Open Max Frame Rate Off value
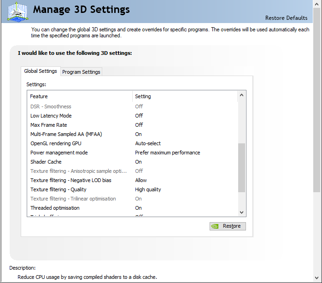This screenshot has width=322, height=283. click(x=139, y=125)
